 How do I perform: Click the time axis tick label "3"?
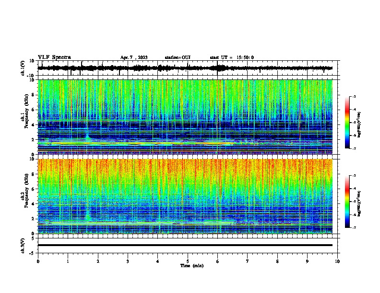(x=128, y=261)
